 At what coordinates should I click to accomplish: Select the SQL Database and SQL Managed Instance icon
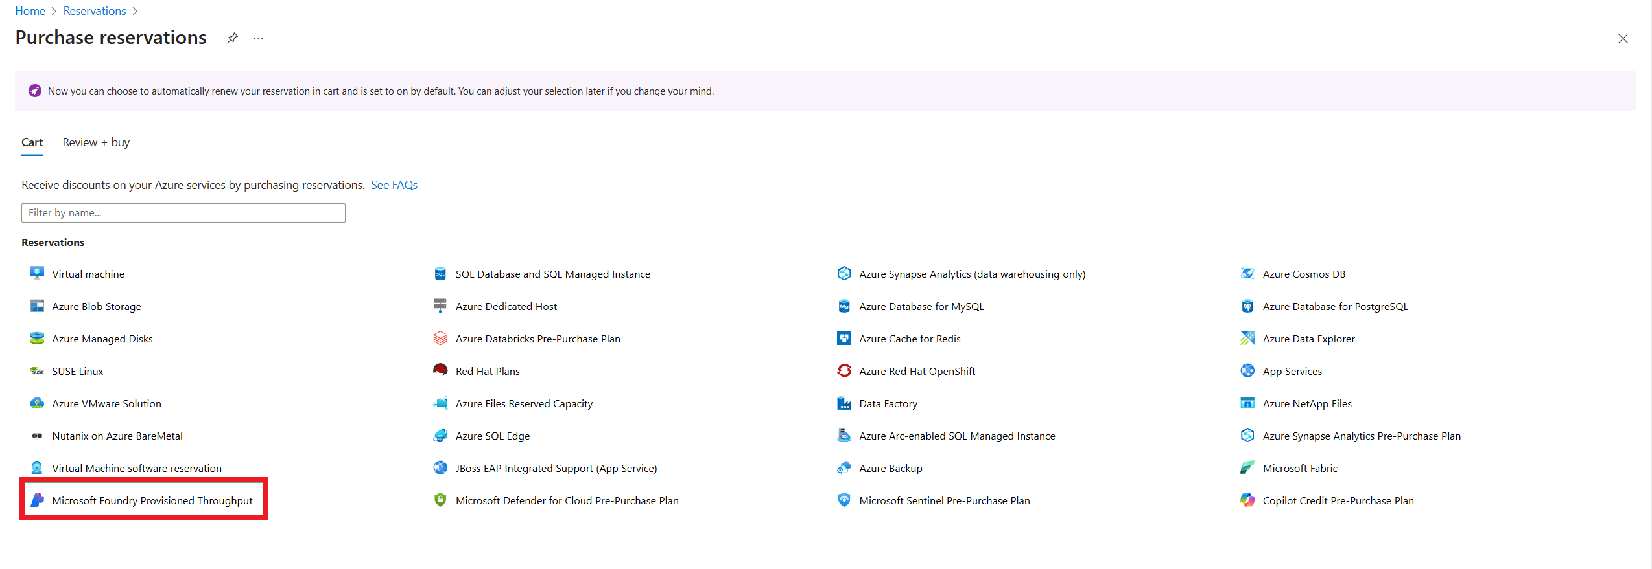point(440,273)
